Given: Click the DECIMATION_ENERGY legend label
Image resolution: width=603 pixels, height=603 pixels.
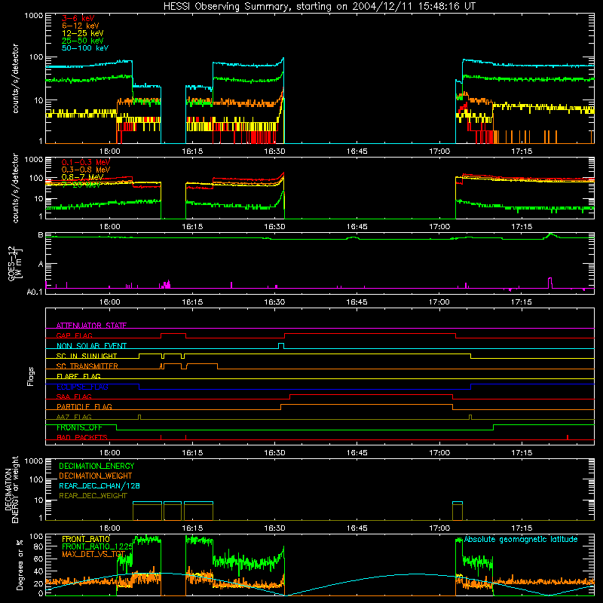Looking at the screenshot, I should (96, 466).
